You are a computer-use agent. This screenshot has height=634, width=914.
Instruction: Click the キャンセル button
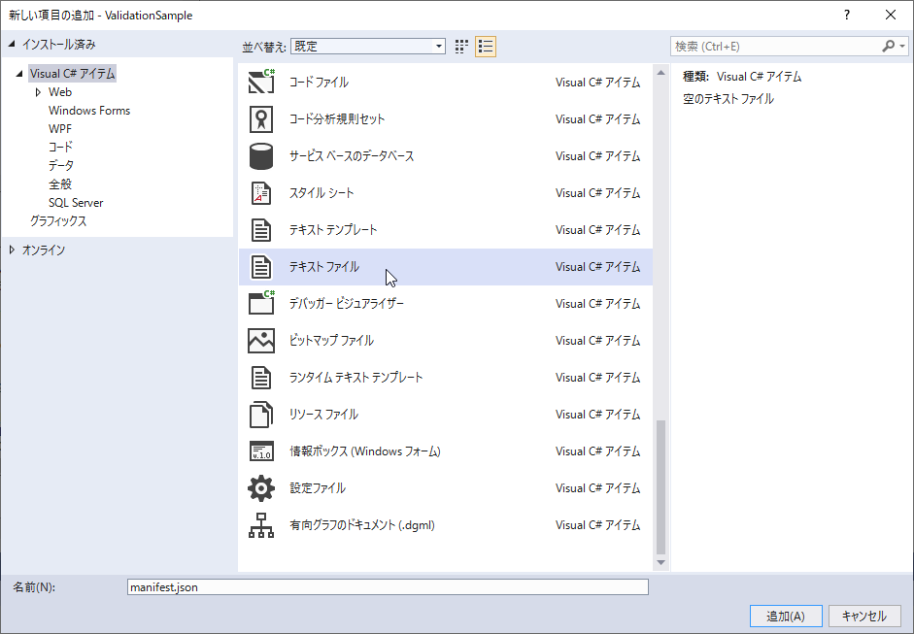pos(864,616)
